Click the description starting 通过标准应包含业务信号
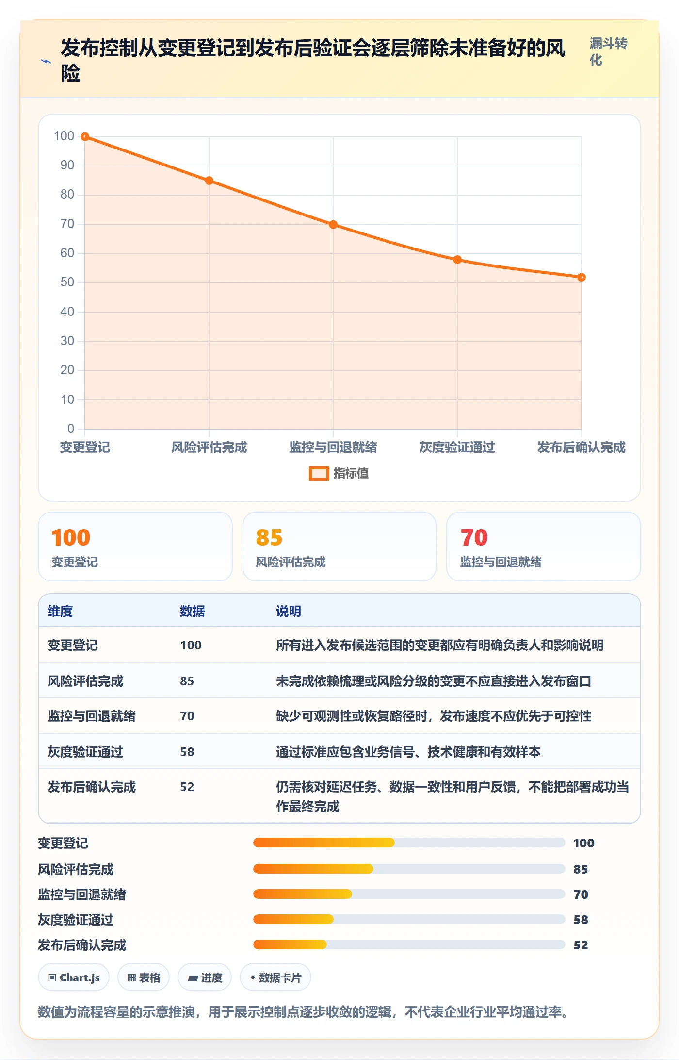 click(408, 752)
